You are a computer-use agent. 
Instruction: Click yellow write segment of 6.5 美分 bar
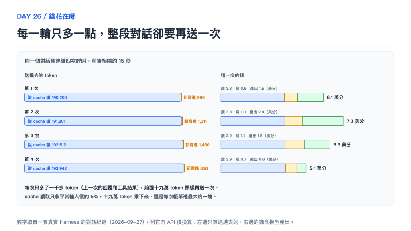(295, 144)
